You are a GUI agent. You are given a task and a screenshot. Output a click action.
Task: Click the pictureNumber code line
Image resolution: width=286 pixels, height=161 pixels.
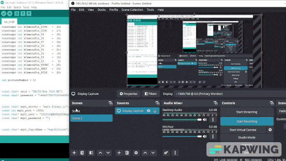19,80
